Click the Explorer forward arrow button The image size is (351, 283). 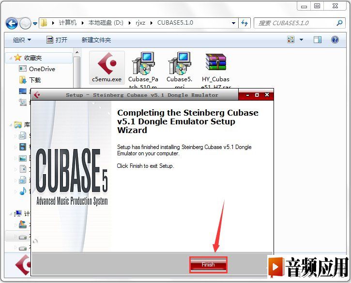tap(25, 23)
